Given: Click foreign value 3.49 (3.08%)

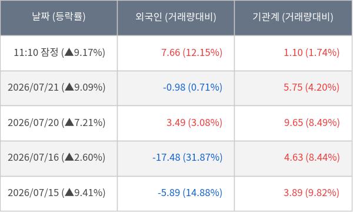Looking at the screenshot, I should point(195,123).
